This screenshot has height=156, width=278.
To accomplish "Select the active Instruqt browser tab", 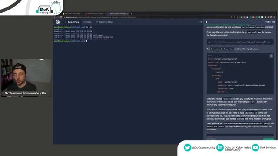I will coord(118,14).
